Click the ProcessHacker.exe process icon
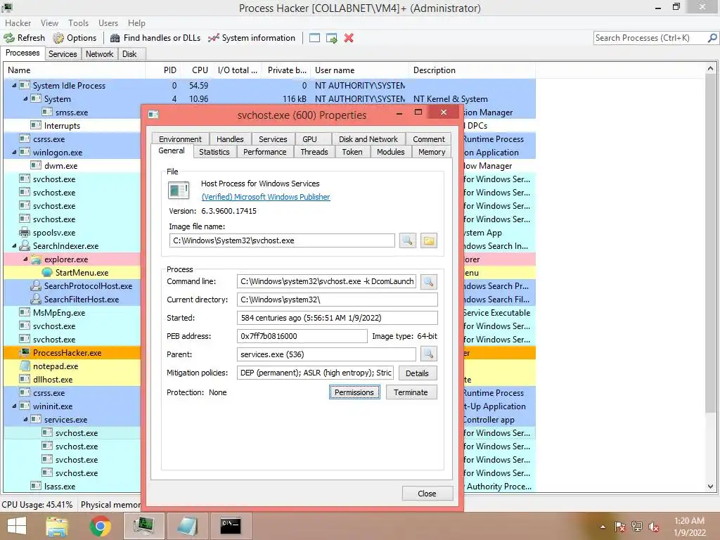The width and height of the screenshot is (720, 540). coord(25,353)
